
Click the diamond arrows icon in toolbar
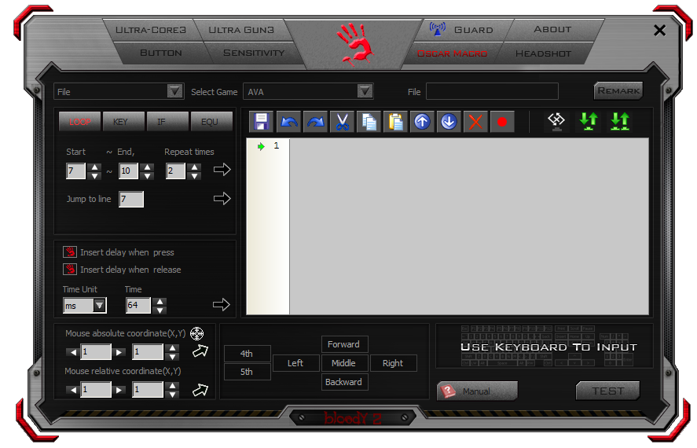pos(556,121)
